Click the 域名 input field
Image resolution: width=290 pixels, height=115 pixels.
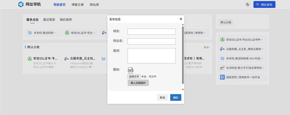point(151,32)
